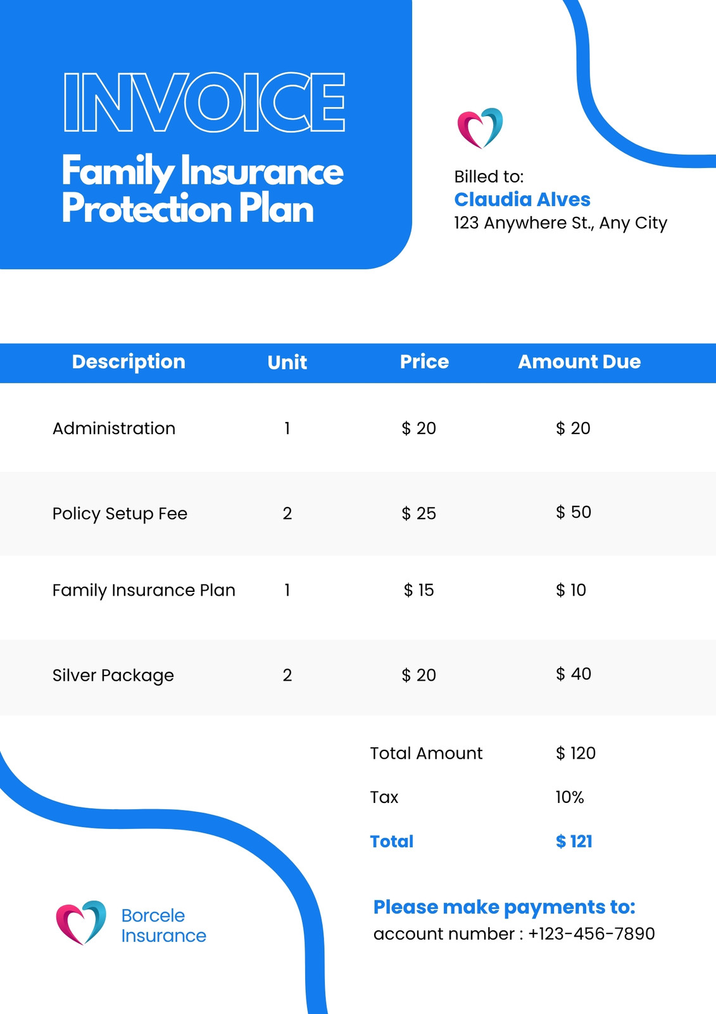Click the $ 50 amount due value
Viewport: 716px width, 1014px height.
pyautogui.click(x=574, y=512)
